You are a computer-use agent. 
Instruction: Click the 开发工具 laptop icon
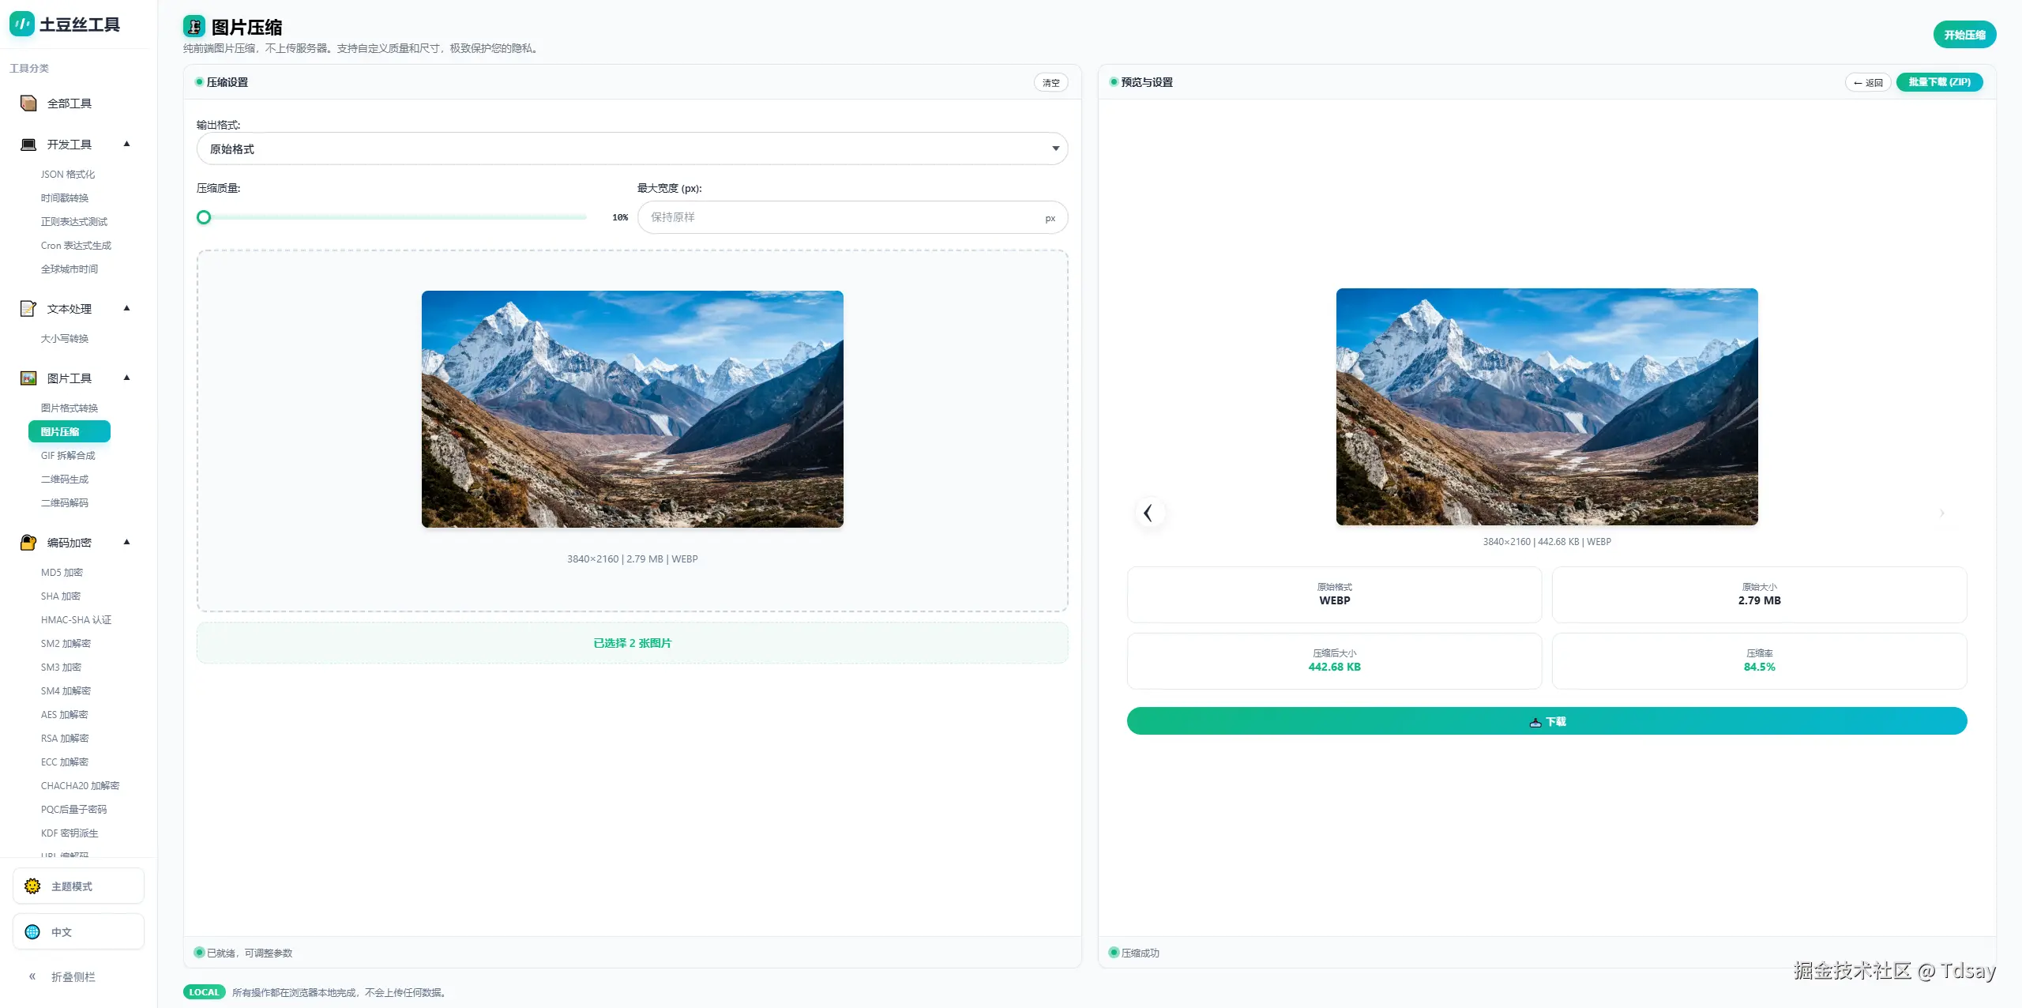click(28, 145)
